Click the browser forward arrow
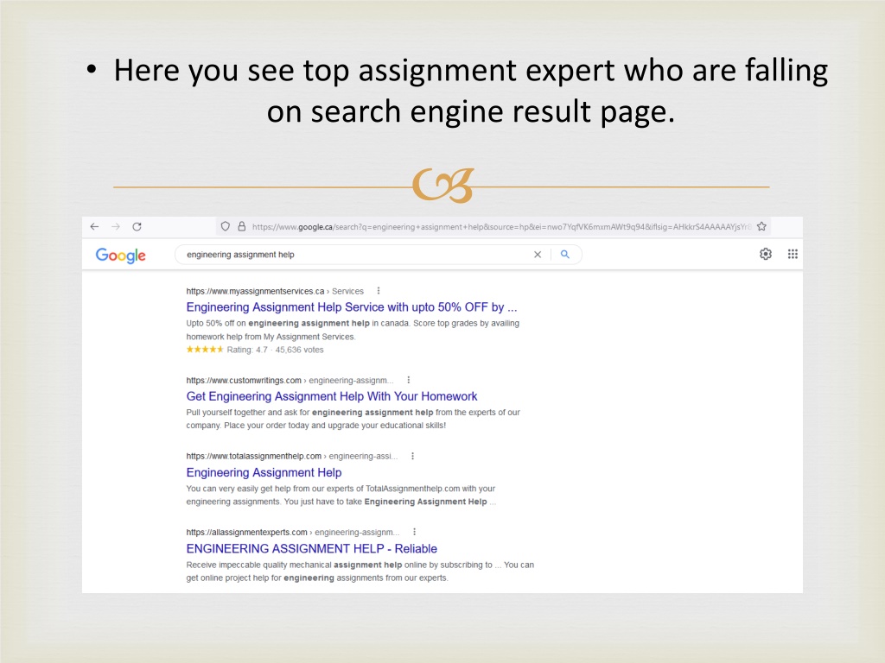This screenshot has height=663, width=885. click(116, 227)
